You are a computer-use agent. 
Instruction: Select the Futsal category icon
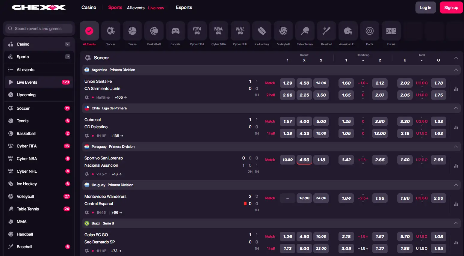click(x=391, y=31)
